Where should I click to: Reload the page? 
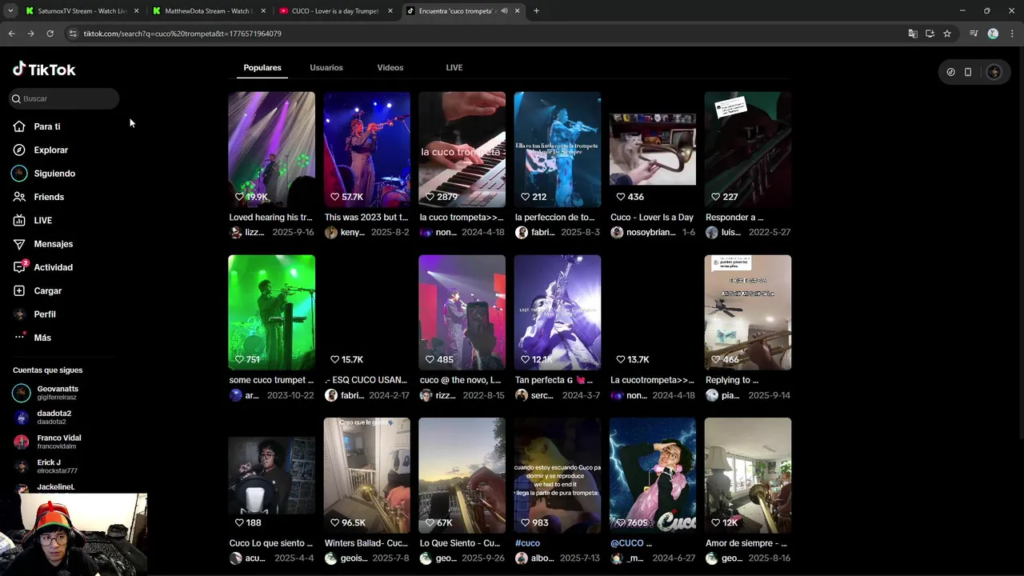50,34
